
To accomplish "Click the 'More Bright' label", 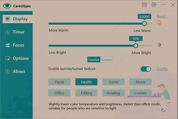I will point(141,53).
